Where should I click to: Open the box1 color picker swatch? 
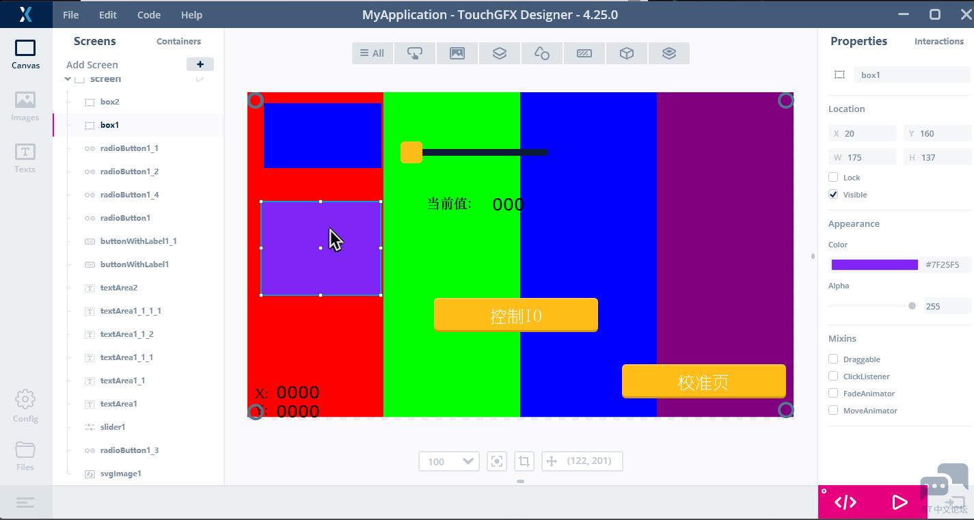[x=875, y=264]
